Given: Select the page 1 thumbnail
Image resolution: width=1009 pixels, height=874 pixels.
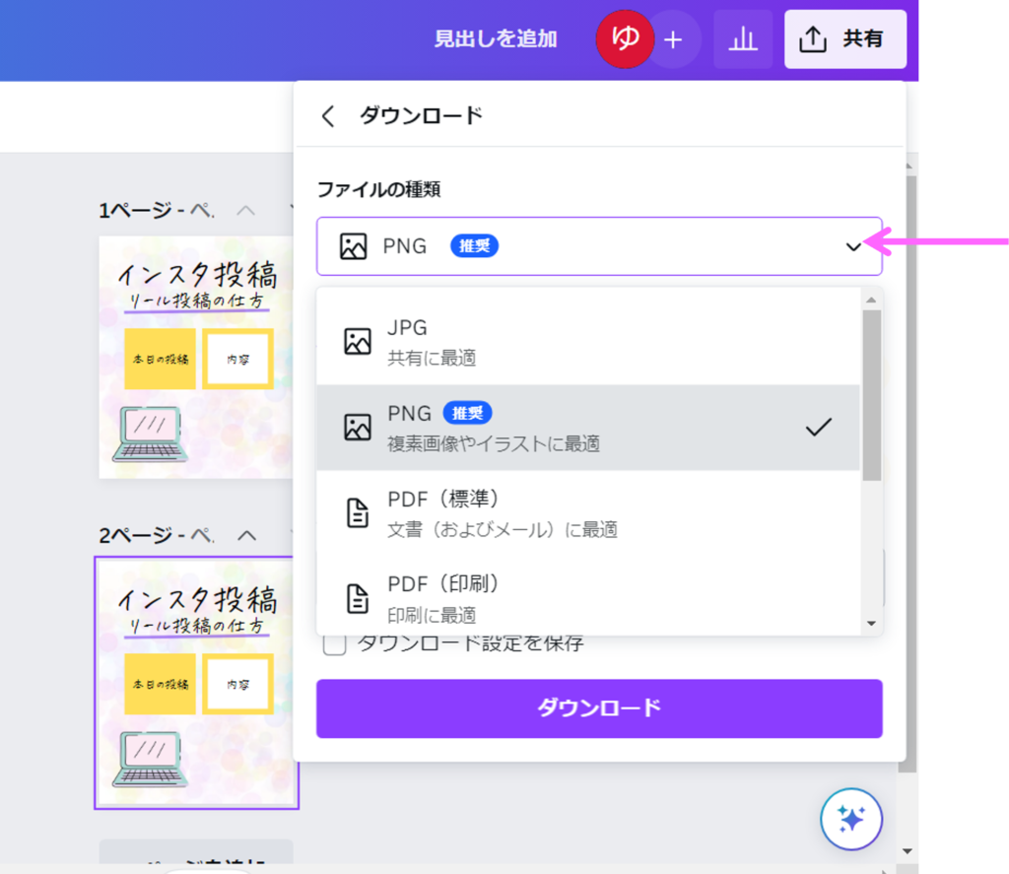Looking at the screenshot, I should tap(197, 357).
